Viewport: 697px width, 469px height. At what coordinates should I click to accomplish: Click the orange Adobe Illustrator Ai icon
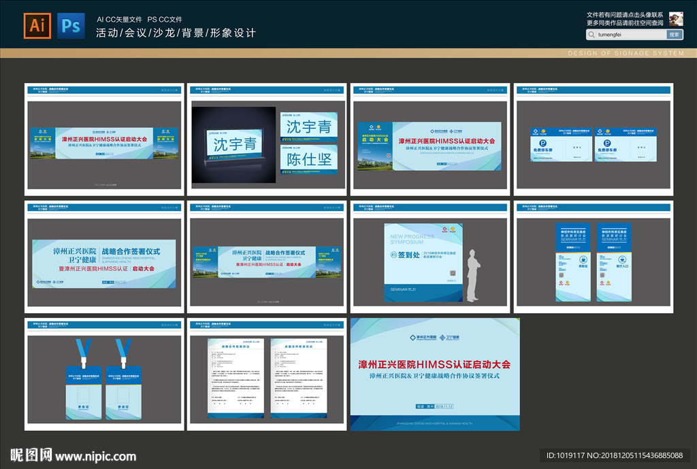(x=37, y=25)
